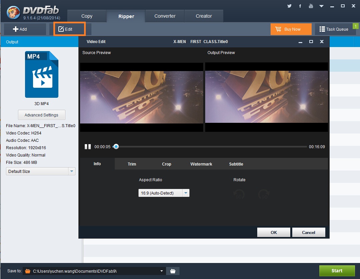
Task: Switch to the Ripper module tab
Action: pyautogui.click(x=126, y=16)
